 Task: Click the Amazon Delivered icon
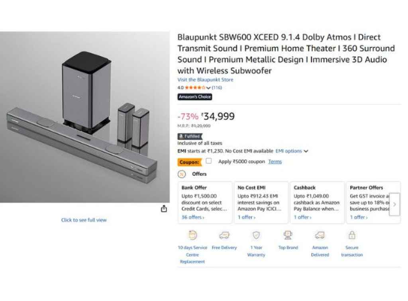320,235
